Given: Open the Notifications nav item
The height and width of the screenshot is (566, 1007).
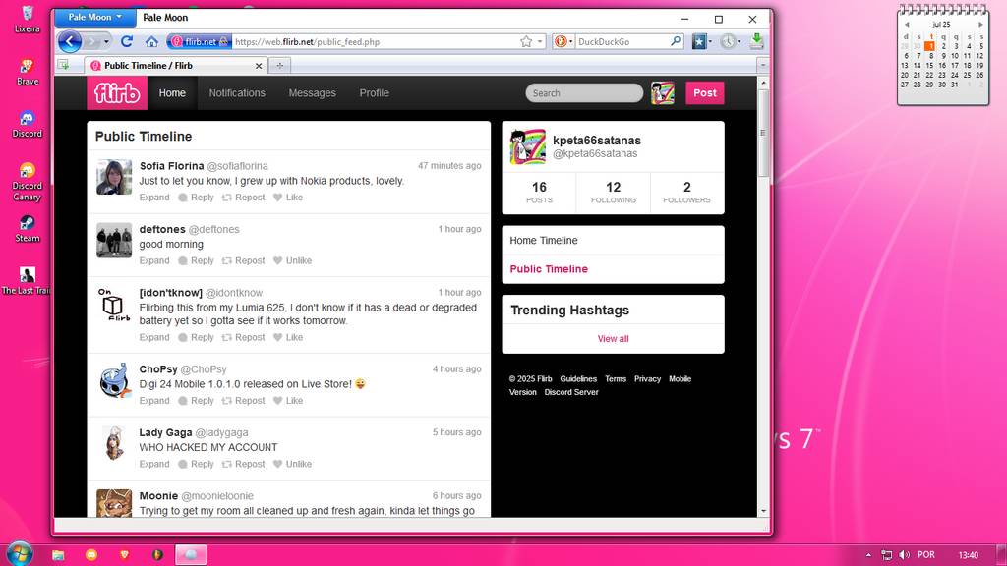Looking at the screenshot, I should 237,93.
